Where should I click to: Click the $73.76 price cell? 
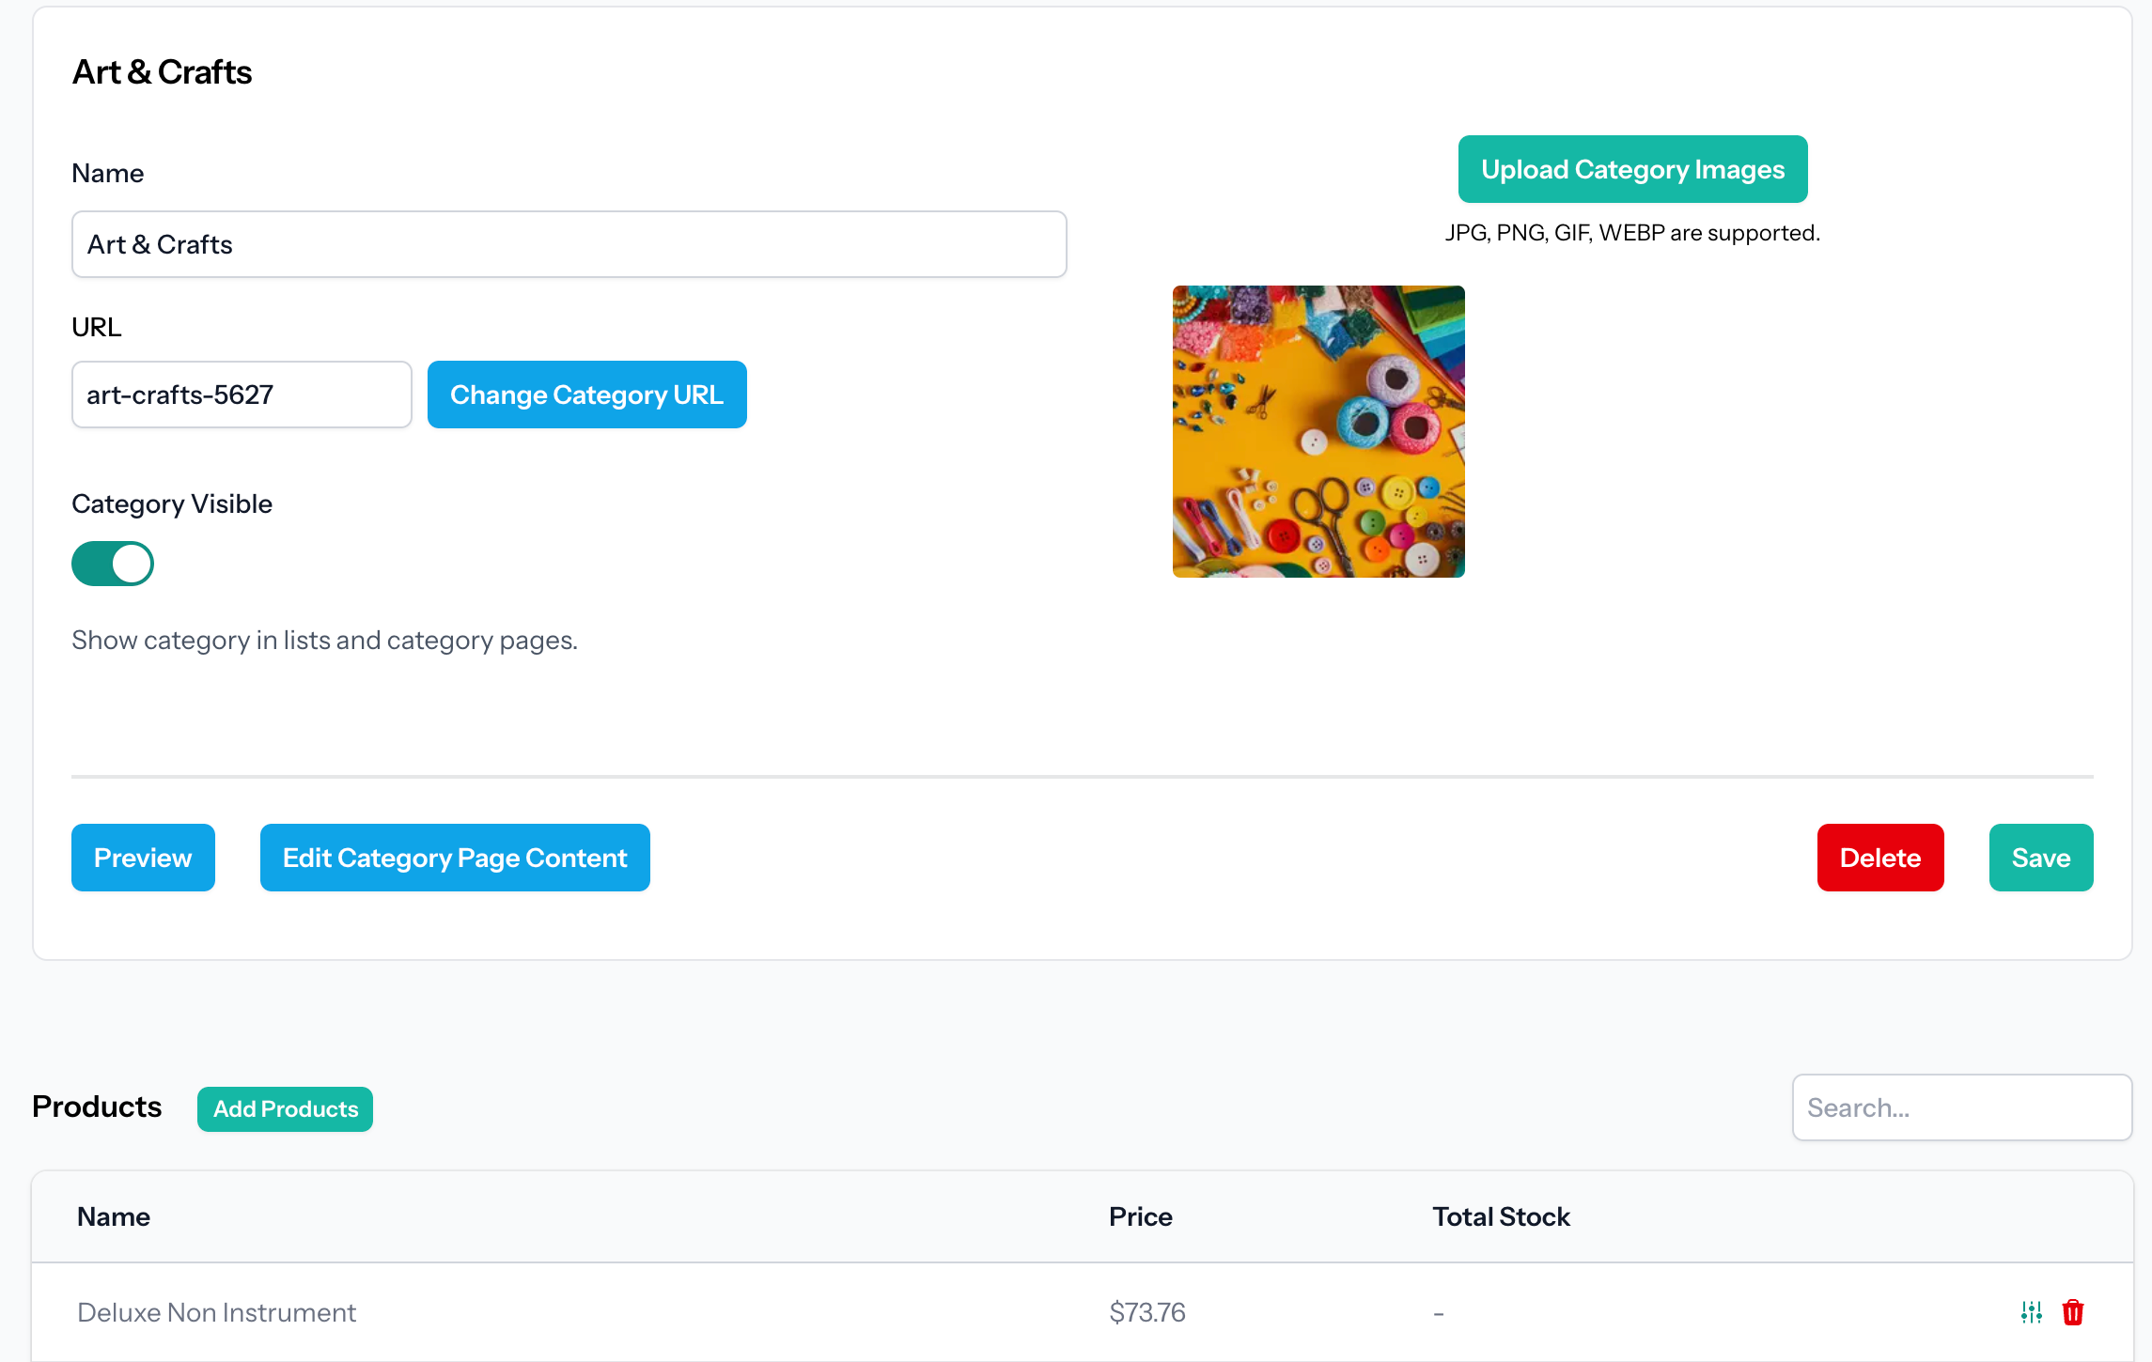[1147, 1312]
